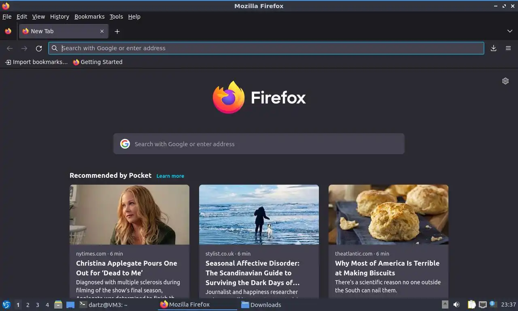Click theatlantic.com source label
This screenshot has width=518, height=311.
click(354, 253)
